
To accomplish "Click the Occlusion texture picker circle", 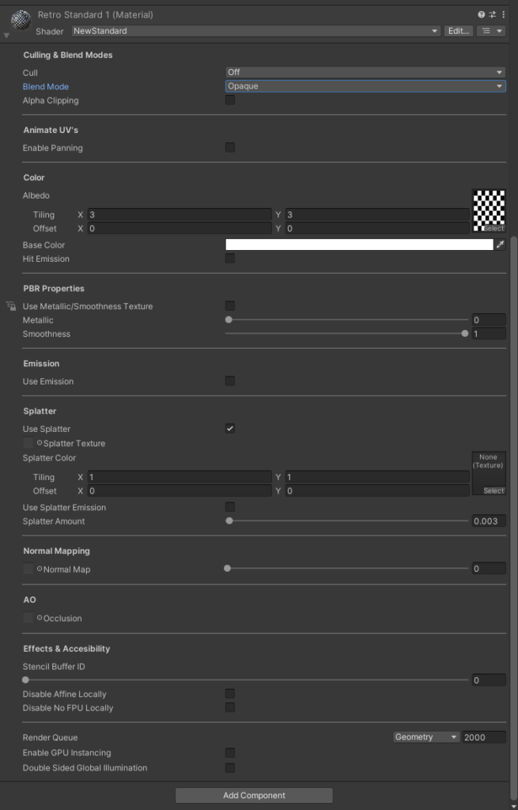I will (x=40, y=618).
